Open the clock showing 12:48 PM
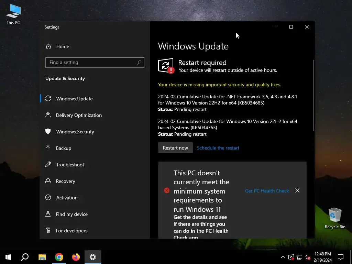This screenshot has width=352, height=264. [x=322, y=257]
